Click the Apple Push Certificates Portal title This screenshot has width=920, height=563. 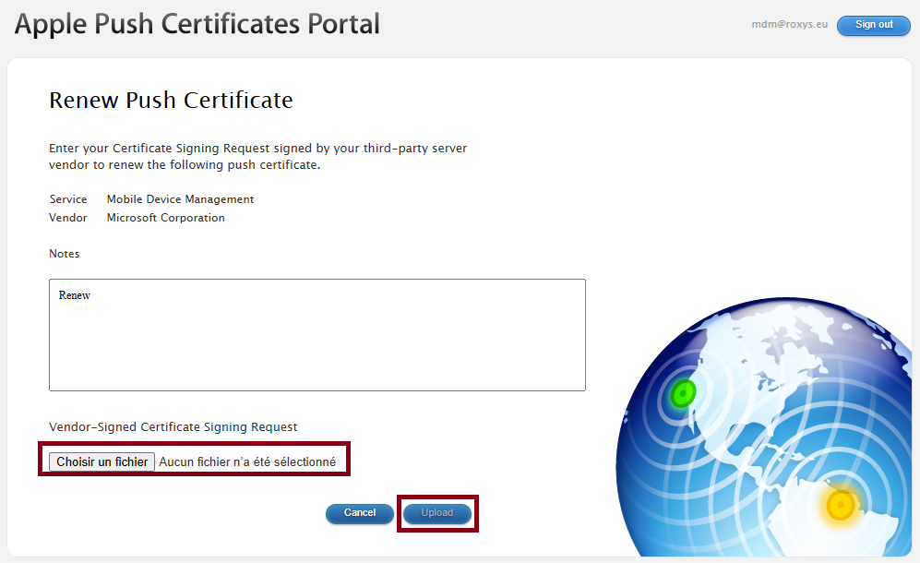(197, 25)
